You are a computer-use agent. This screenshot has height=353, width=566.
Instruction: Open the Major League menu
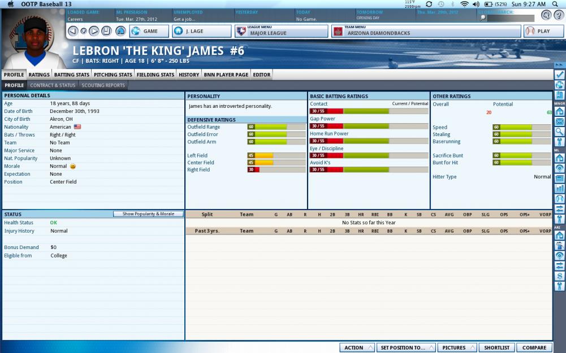coord(281,31)
